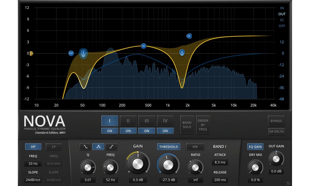Click the attack value field 8.3 ms
Screen dimensions: 310x186
coord(220,162)
